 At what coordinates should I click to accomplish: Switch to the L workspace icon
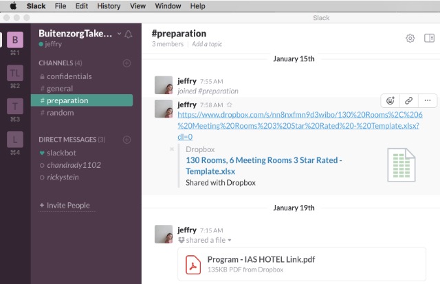15,139
